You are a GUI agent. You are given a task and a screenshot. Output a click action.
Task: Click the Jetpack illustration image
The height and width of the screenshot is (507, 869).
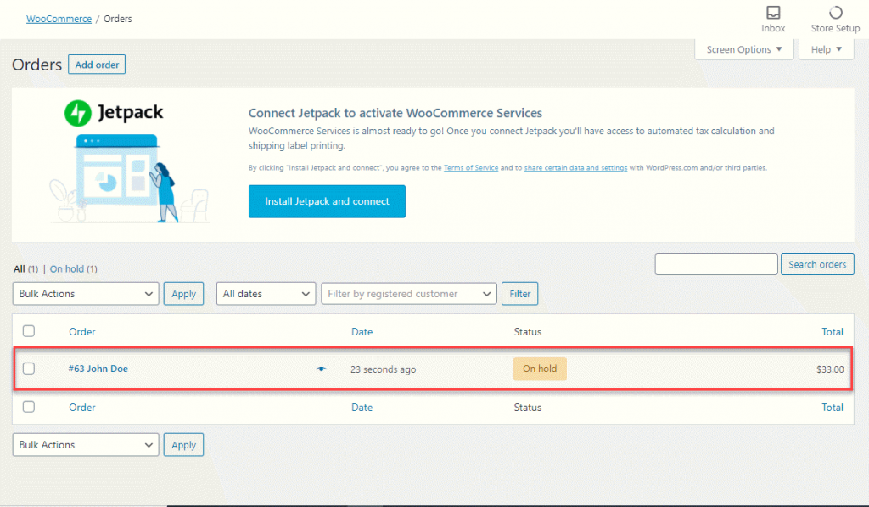(x=130, y=178)
